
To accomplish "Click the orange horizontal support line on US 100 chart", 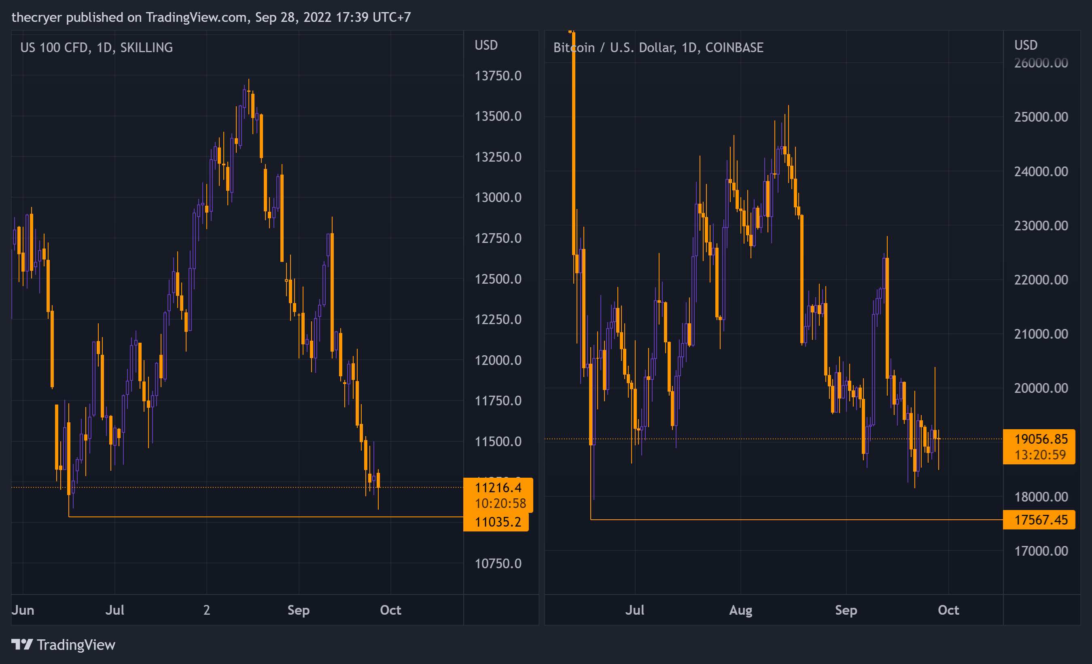I will click(266, 517).
